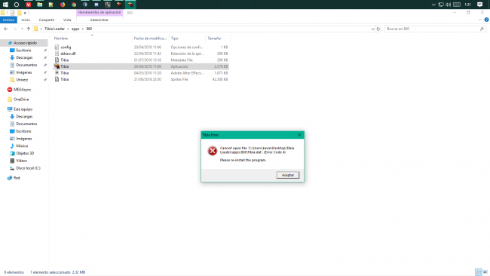Viewport: 490px width, 276px height.
Task: Select the Tibia Sprites File
Action: coord(141,79)
